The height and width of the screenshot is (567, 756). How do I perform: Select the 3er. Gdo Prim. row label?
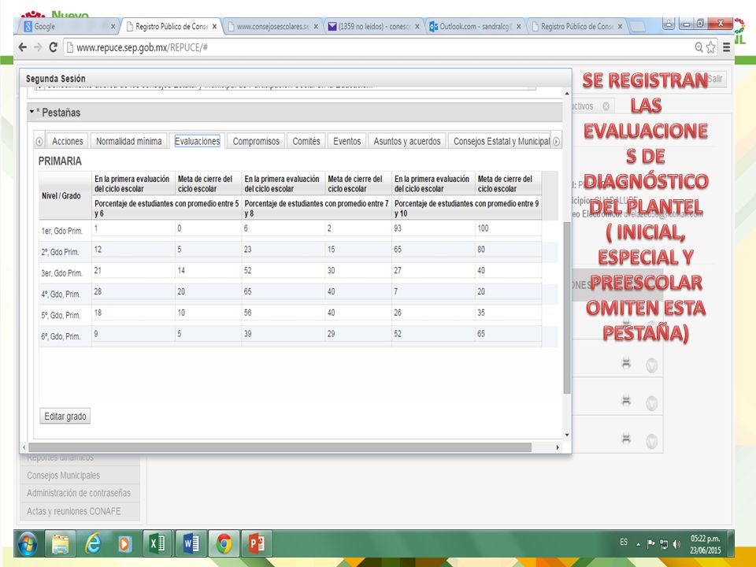tap(62, 273)
